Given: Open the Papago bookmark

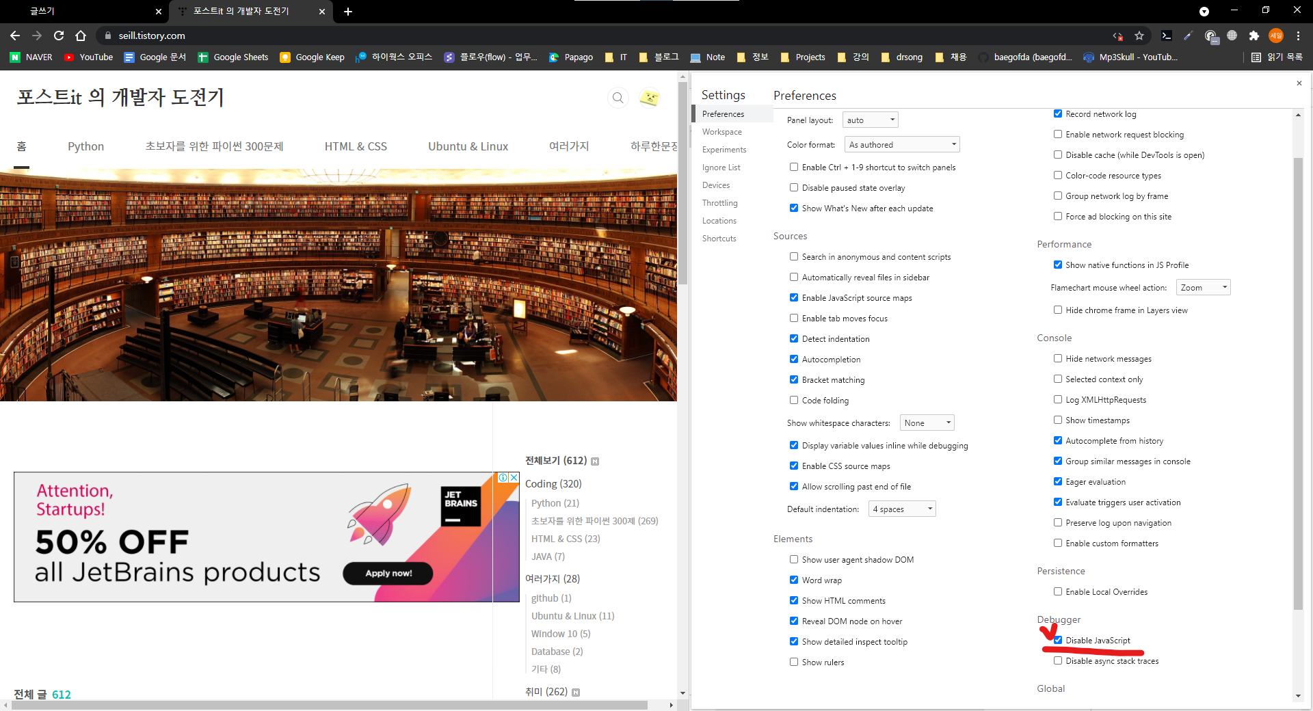Looking at the screenshot, I should [571, 57].
